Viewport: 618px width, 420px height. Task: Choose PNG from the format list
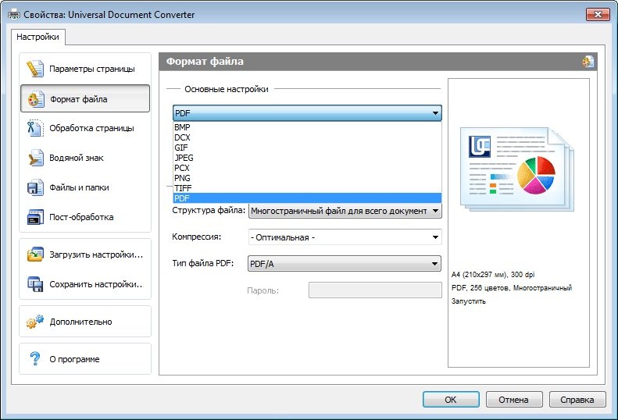pyautogui.click(x=307, y=178)
